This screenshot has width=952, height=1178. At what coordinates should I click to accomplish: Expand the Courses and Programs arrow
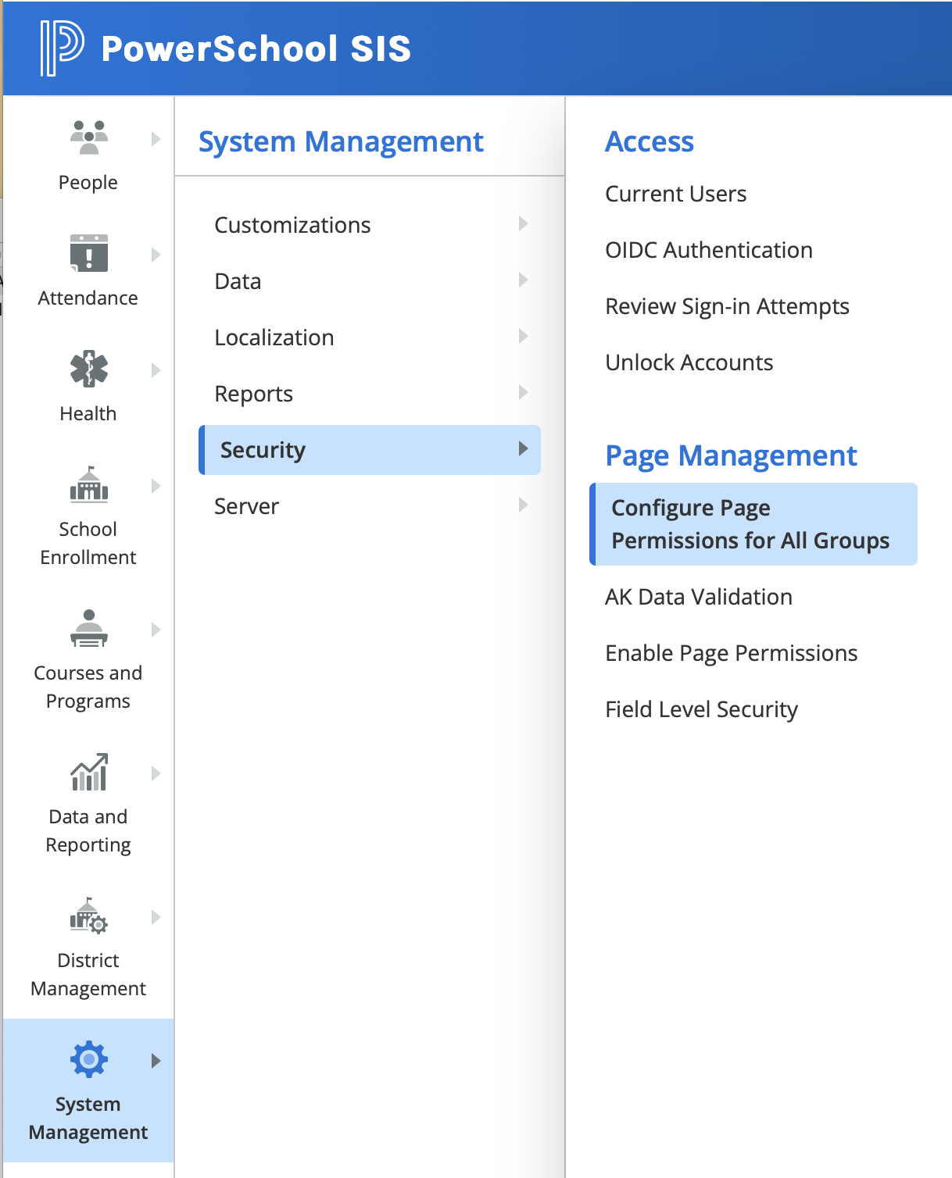point(156,630)
